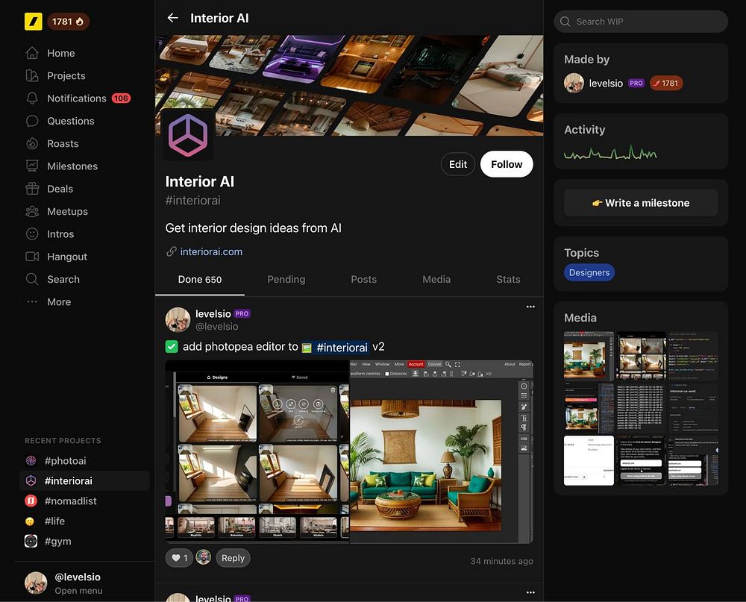
Task: Click Write a milestone button
Action: [641, 203]
